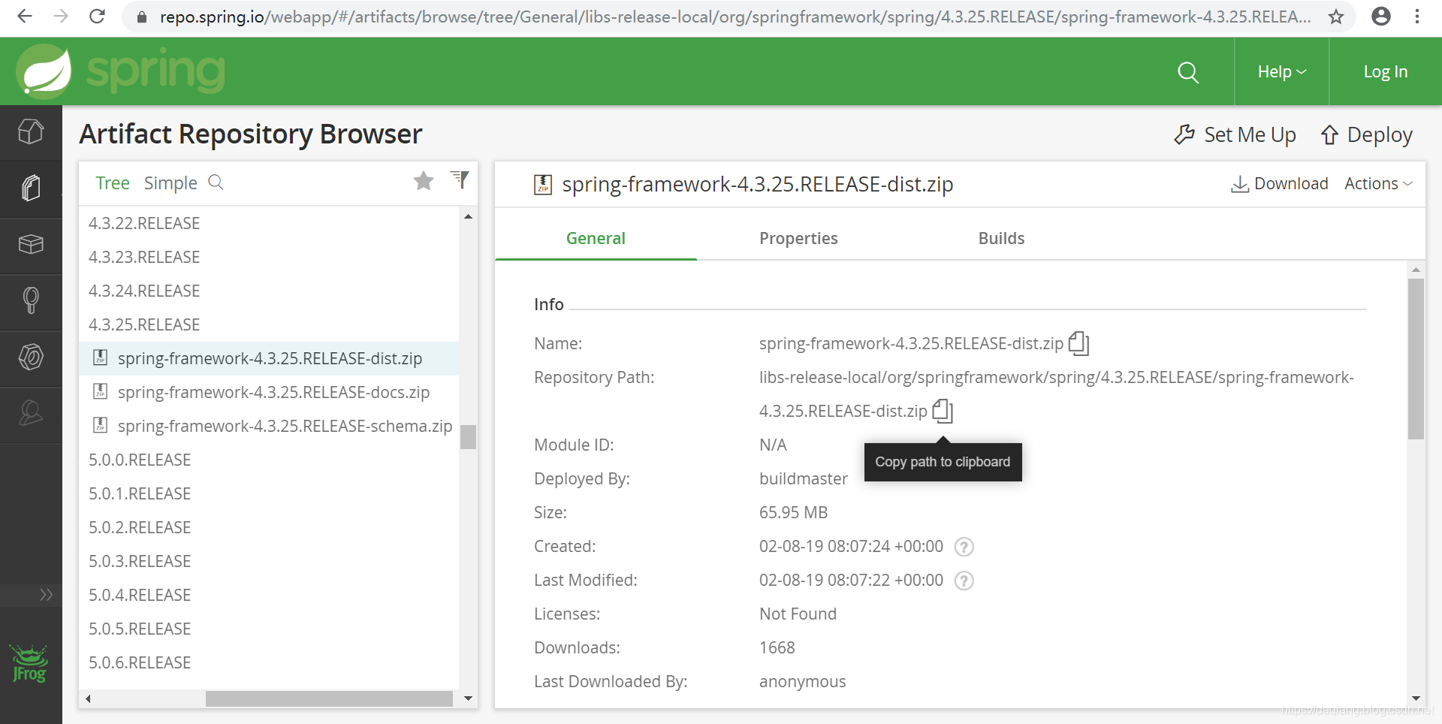Toggle the favorites star in the tree panel
Viewport: 1442px width, 724px height.
[x=424, y=181]
